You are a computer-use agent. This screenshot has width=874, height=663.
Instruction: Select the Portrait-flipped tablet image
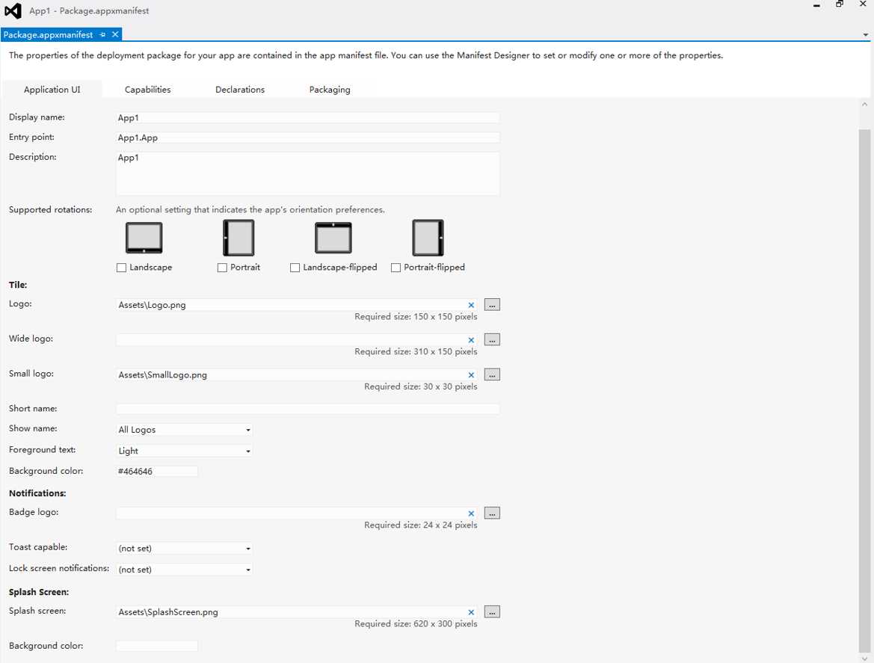click(x=428, y=238)
